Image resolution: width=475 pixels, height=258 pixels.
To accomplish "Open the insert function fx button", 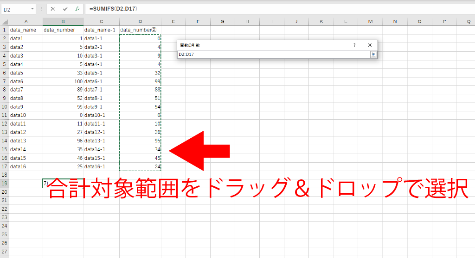I will click(x=77, y=9).
